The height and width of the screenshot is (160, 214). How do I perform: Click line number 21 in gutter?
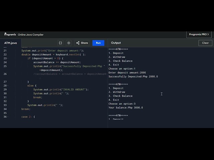[x=5, y=51]
